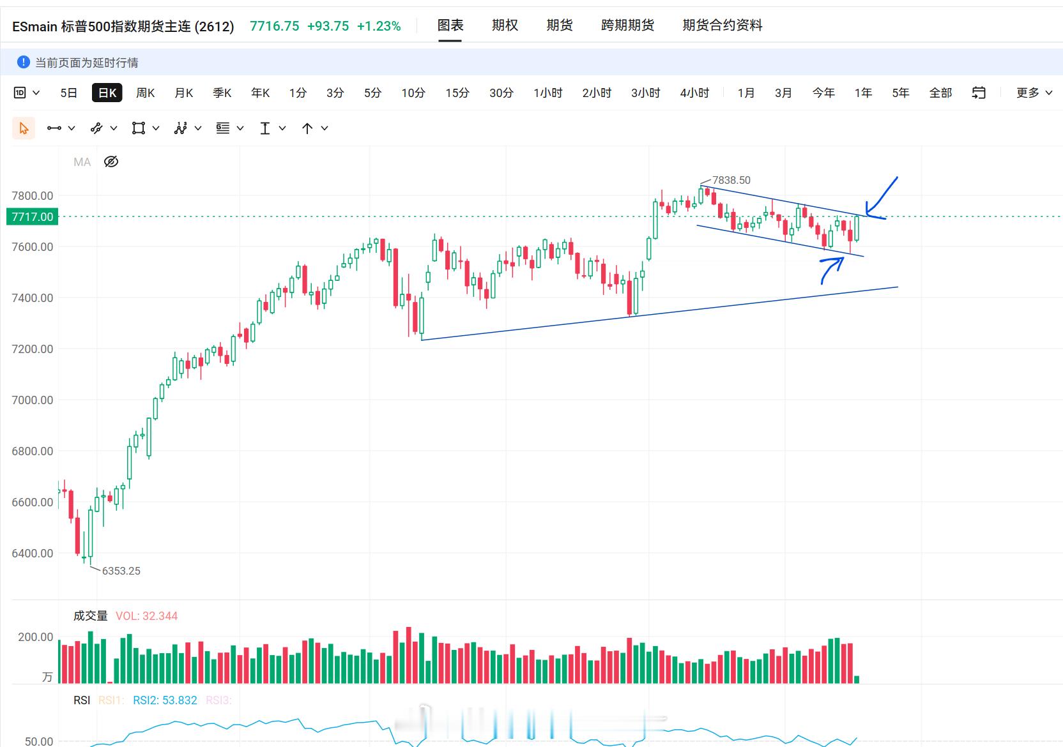Select the channel drawing tool icon
This screenshot has height=747, width=1063.
(96, 128)
